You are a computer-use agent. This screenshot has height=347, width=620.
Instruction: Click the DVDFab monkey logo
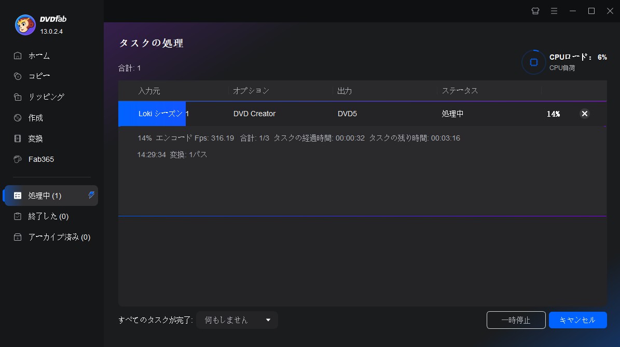click(25, 25)
